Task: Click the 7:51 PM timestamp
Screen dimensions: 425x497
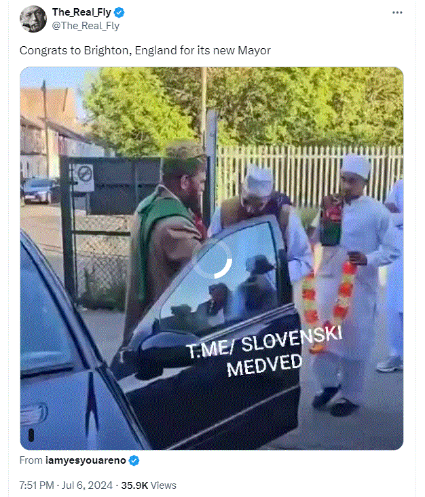Action: coord(37,485)
